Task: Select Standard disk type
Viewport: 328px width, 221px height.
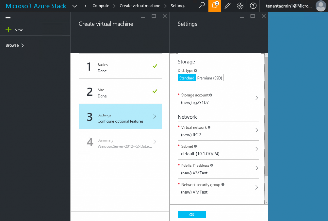Action: (x=187, y=78)
